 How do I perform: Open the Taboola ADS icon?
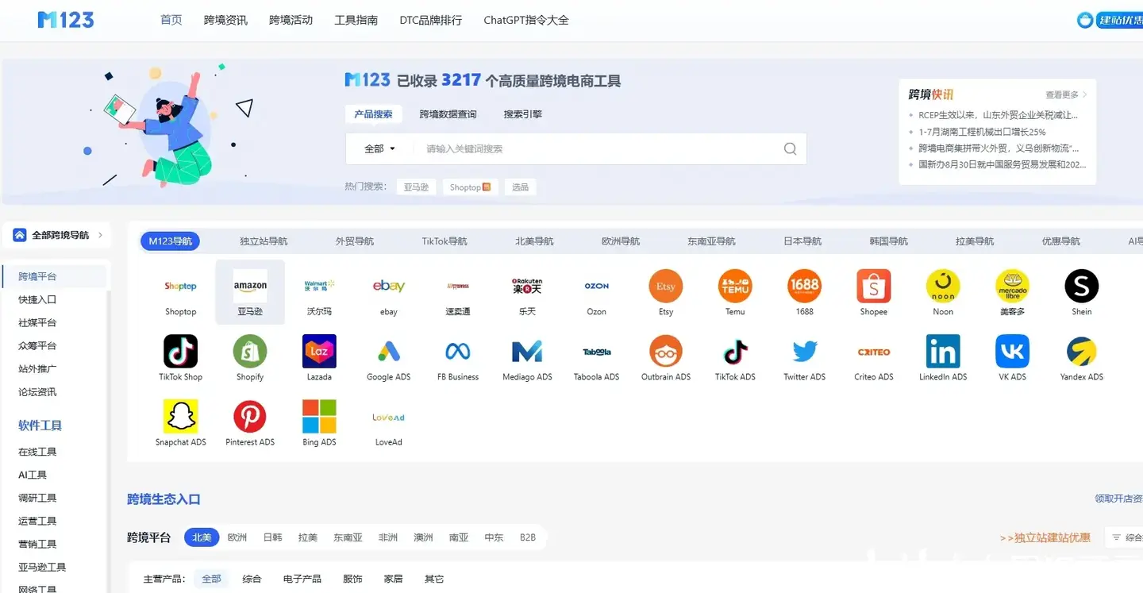click(597, 352)
